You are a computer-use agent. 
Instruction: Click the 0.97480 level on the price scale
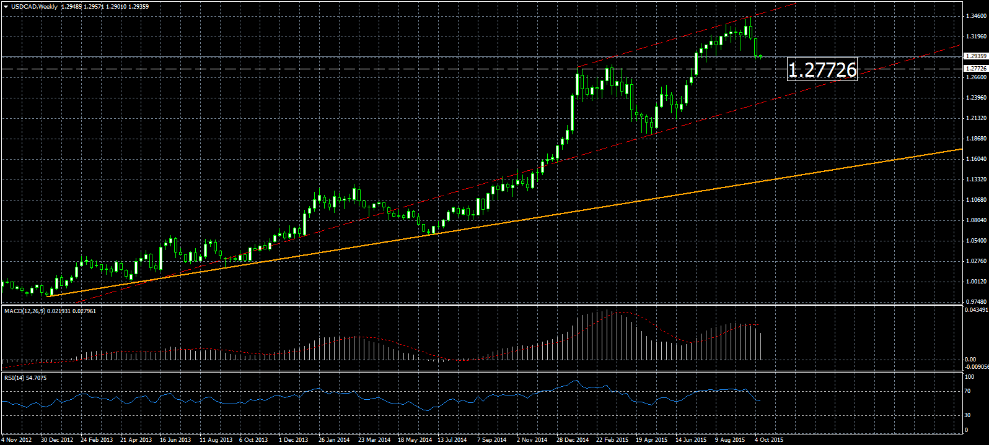[x=975, y=301]
